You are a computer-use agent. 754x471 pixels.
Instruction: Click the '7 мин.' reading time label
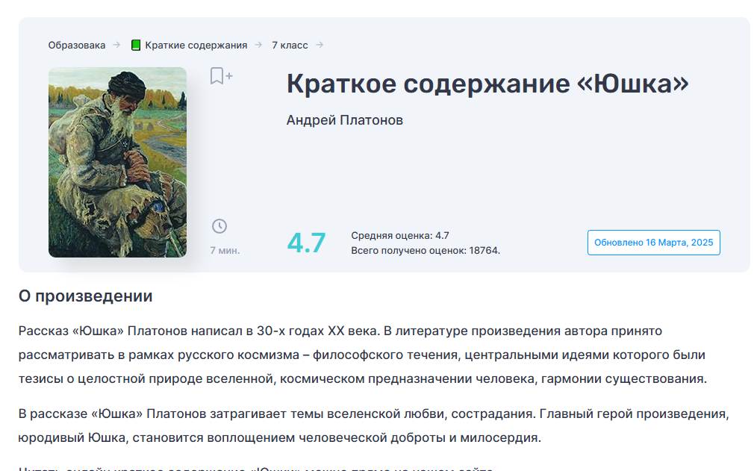click(x=225, y=250)
